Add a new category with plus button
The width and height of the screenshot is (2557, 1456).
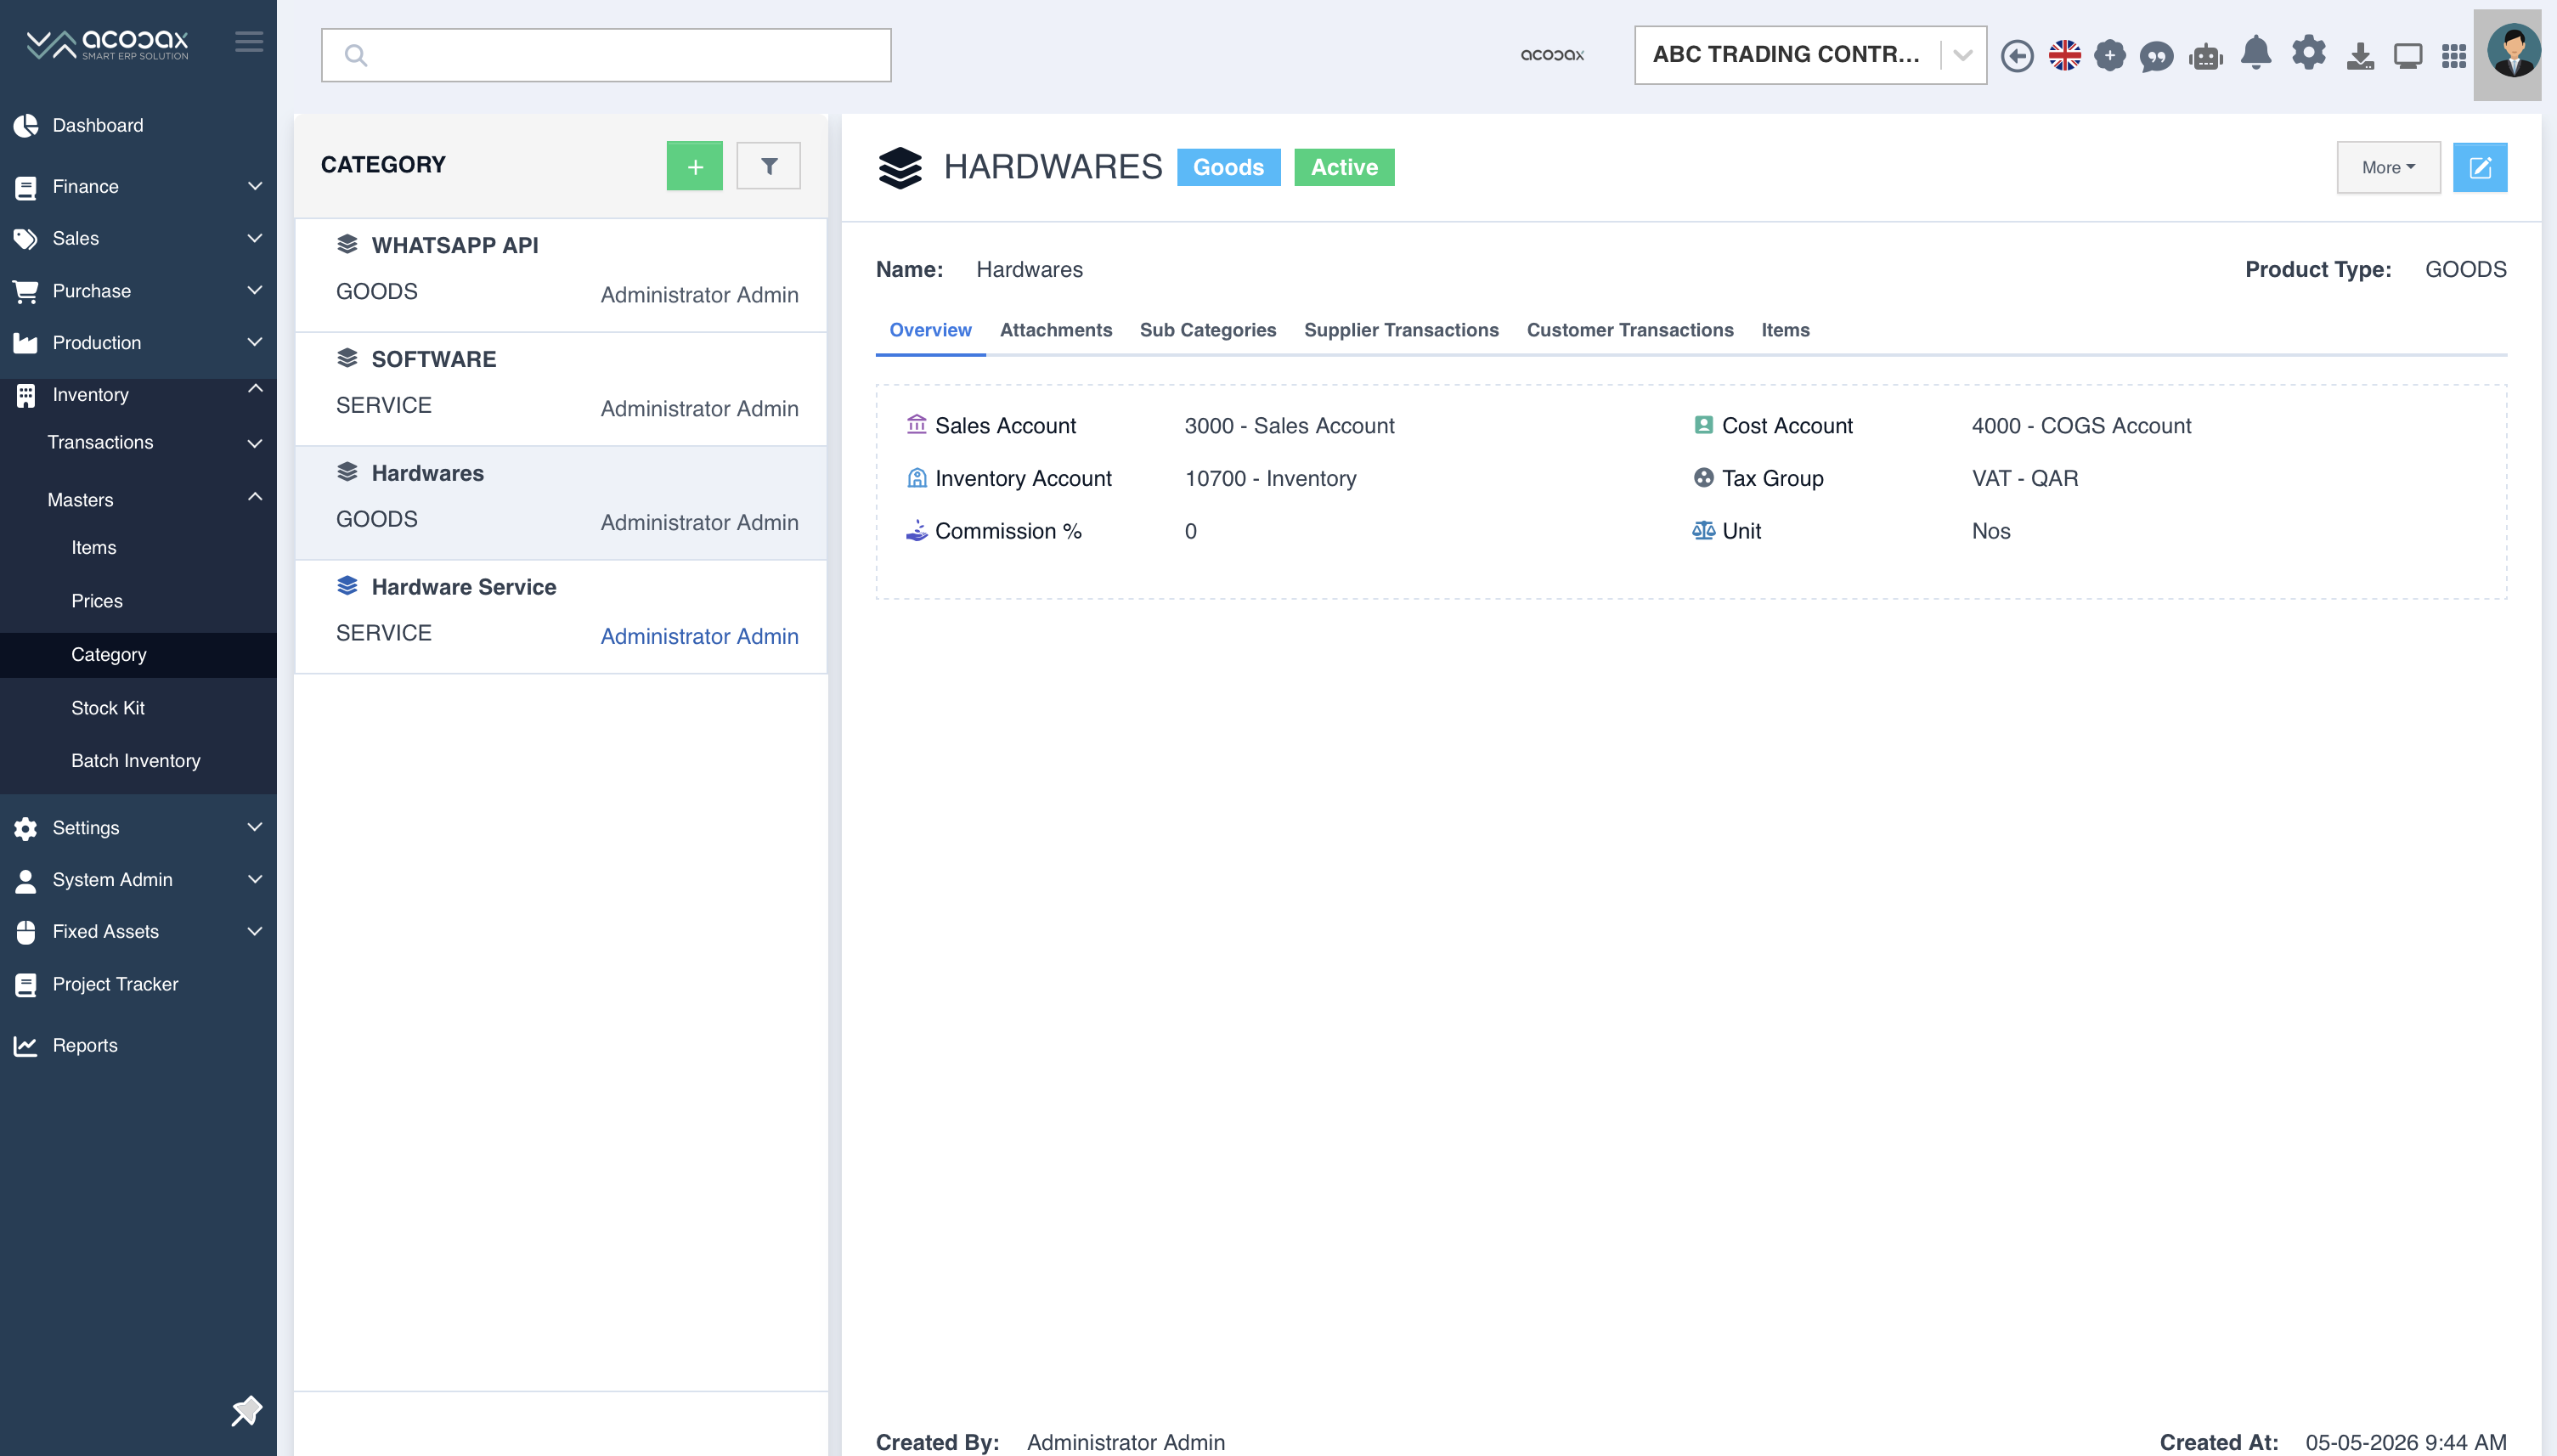point(695,165)
